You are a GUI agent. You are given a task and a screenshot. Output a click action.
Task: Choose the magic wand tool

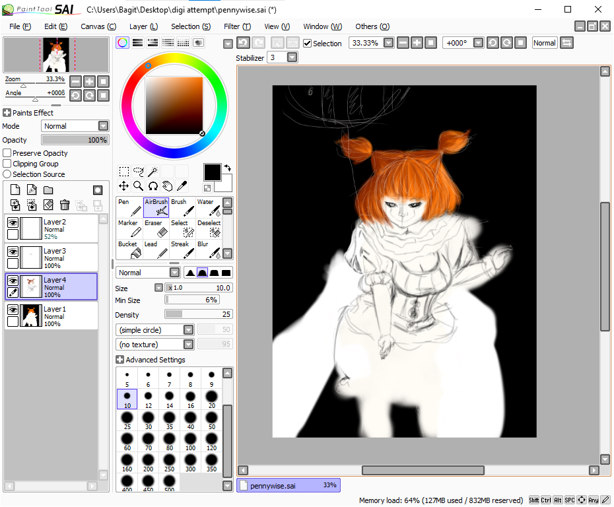(153, 172)
